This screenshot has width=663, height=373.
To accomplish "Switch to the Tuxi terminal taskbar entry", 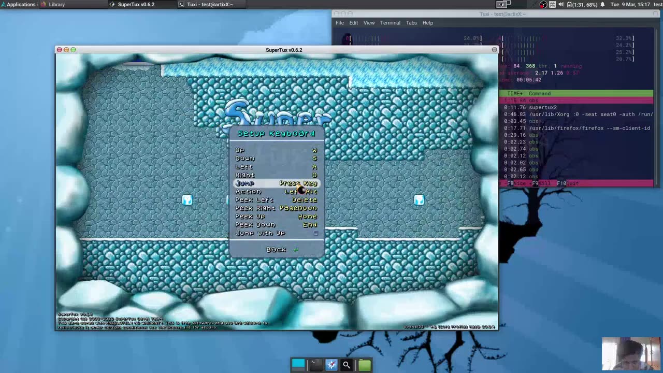I will pyautogui.click(x=210, y=4).
